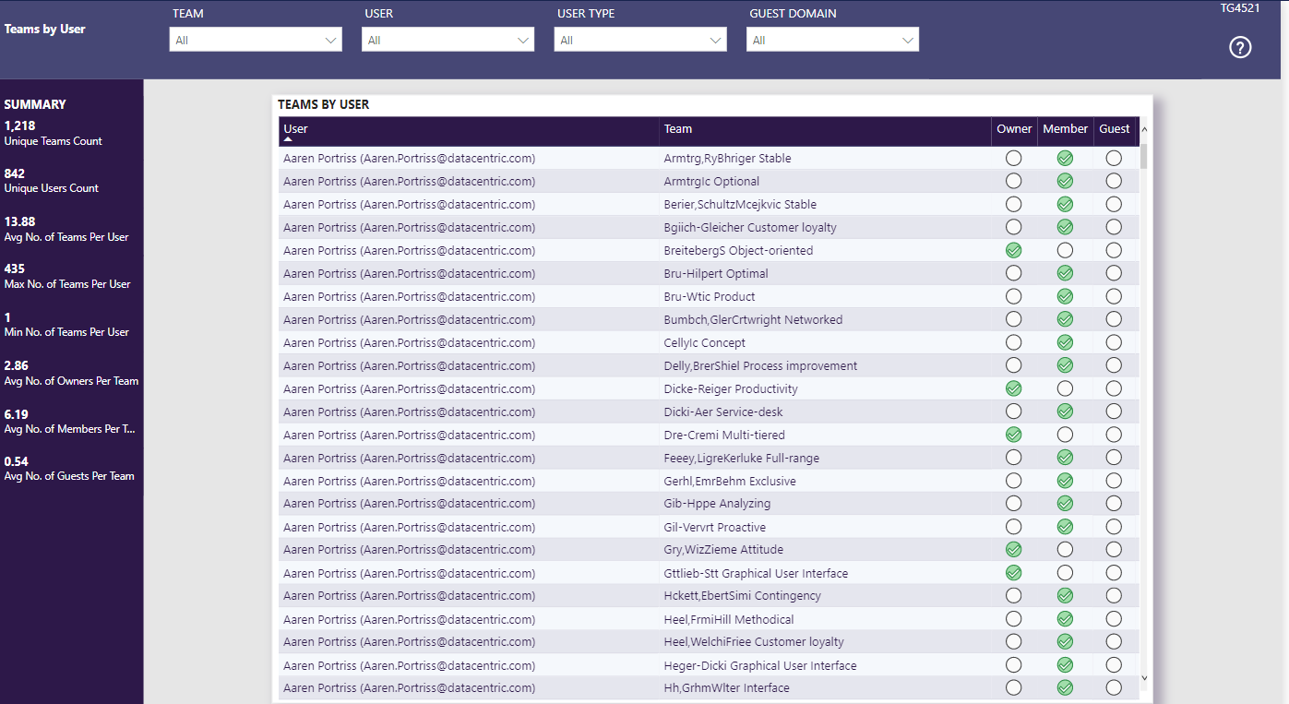1289x704 pixels.
Task: Click Member checkmark for Hh,GrhmWlter Interface
Action: pos(1065,687)
